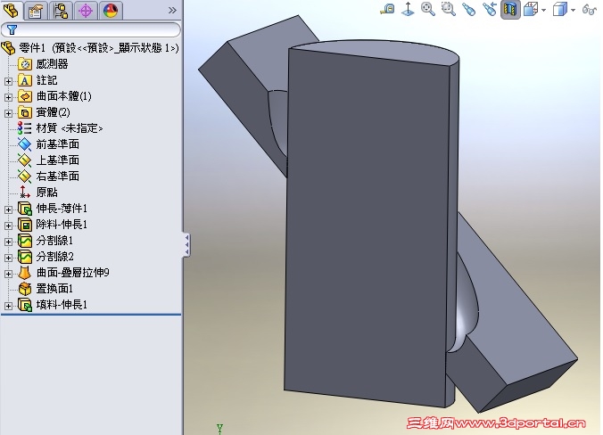Select the 實體(2) solid bodies folder icon

25,112
